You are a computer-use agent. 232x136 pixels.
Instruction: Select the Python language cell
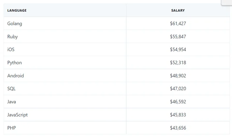coord(14,63)
